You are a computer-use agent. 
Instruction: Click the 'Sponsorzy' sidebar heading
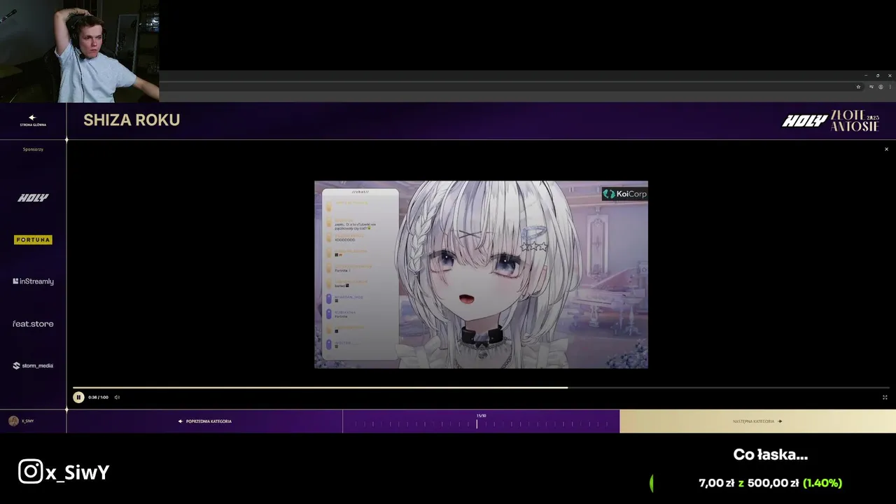pyautogui.click(x=33, y=149)
